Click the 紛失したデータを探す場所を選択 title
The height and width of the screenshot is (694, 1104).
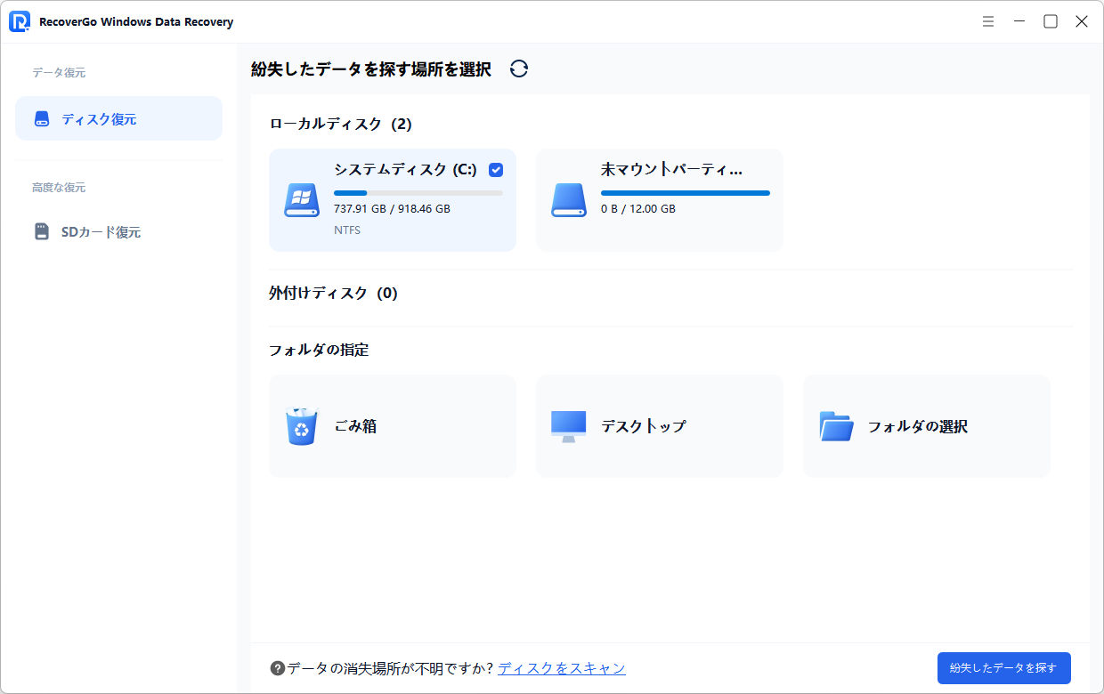click(x=371, y=69)
